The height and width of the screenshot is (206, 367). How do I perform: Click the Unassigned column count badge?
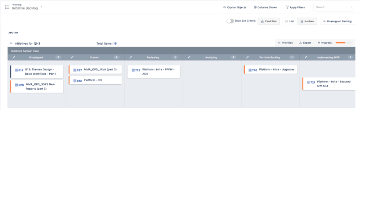click(58, 58)
